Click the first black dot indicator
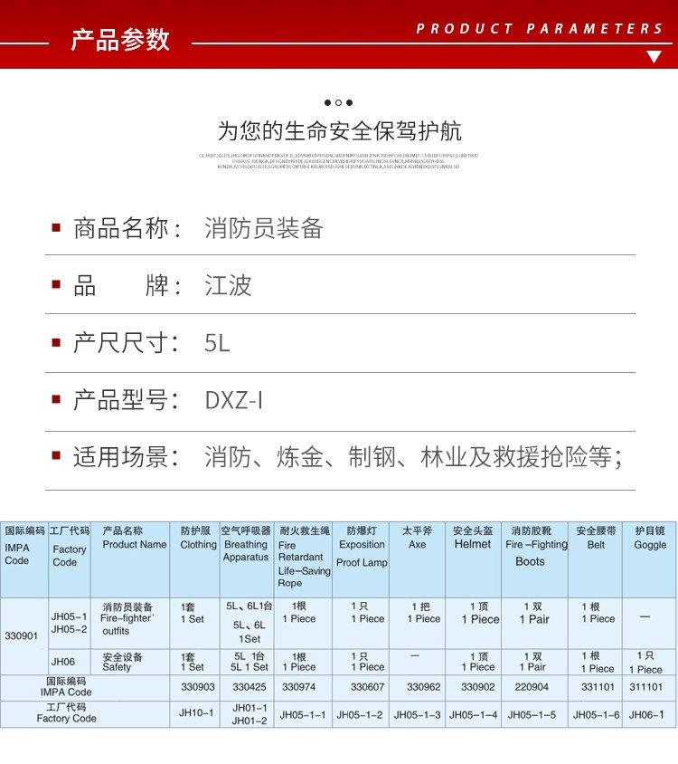The width and height of the screenshot is (678, 764). tap(327, 102)
